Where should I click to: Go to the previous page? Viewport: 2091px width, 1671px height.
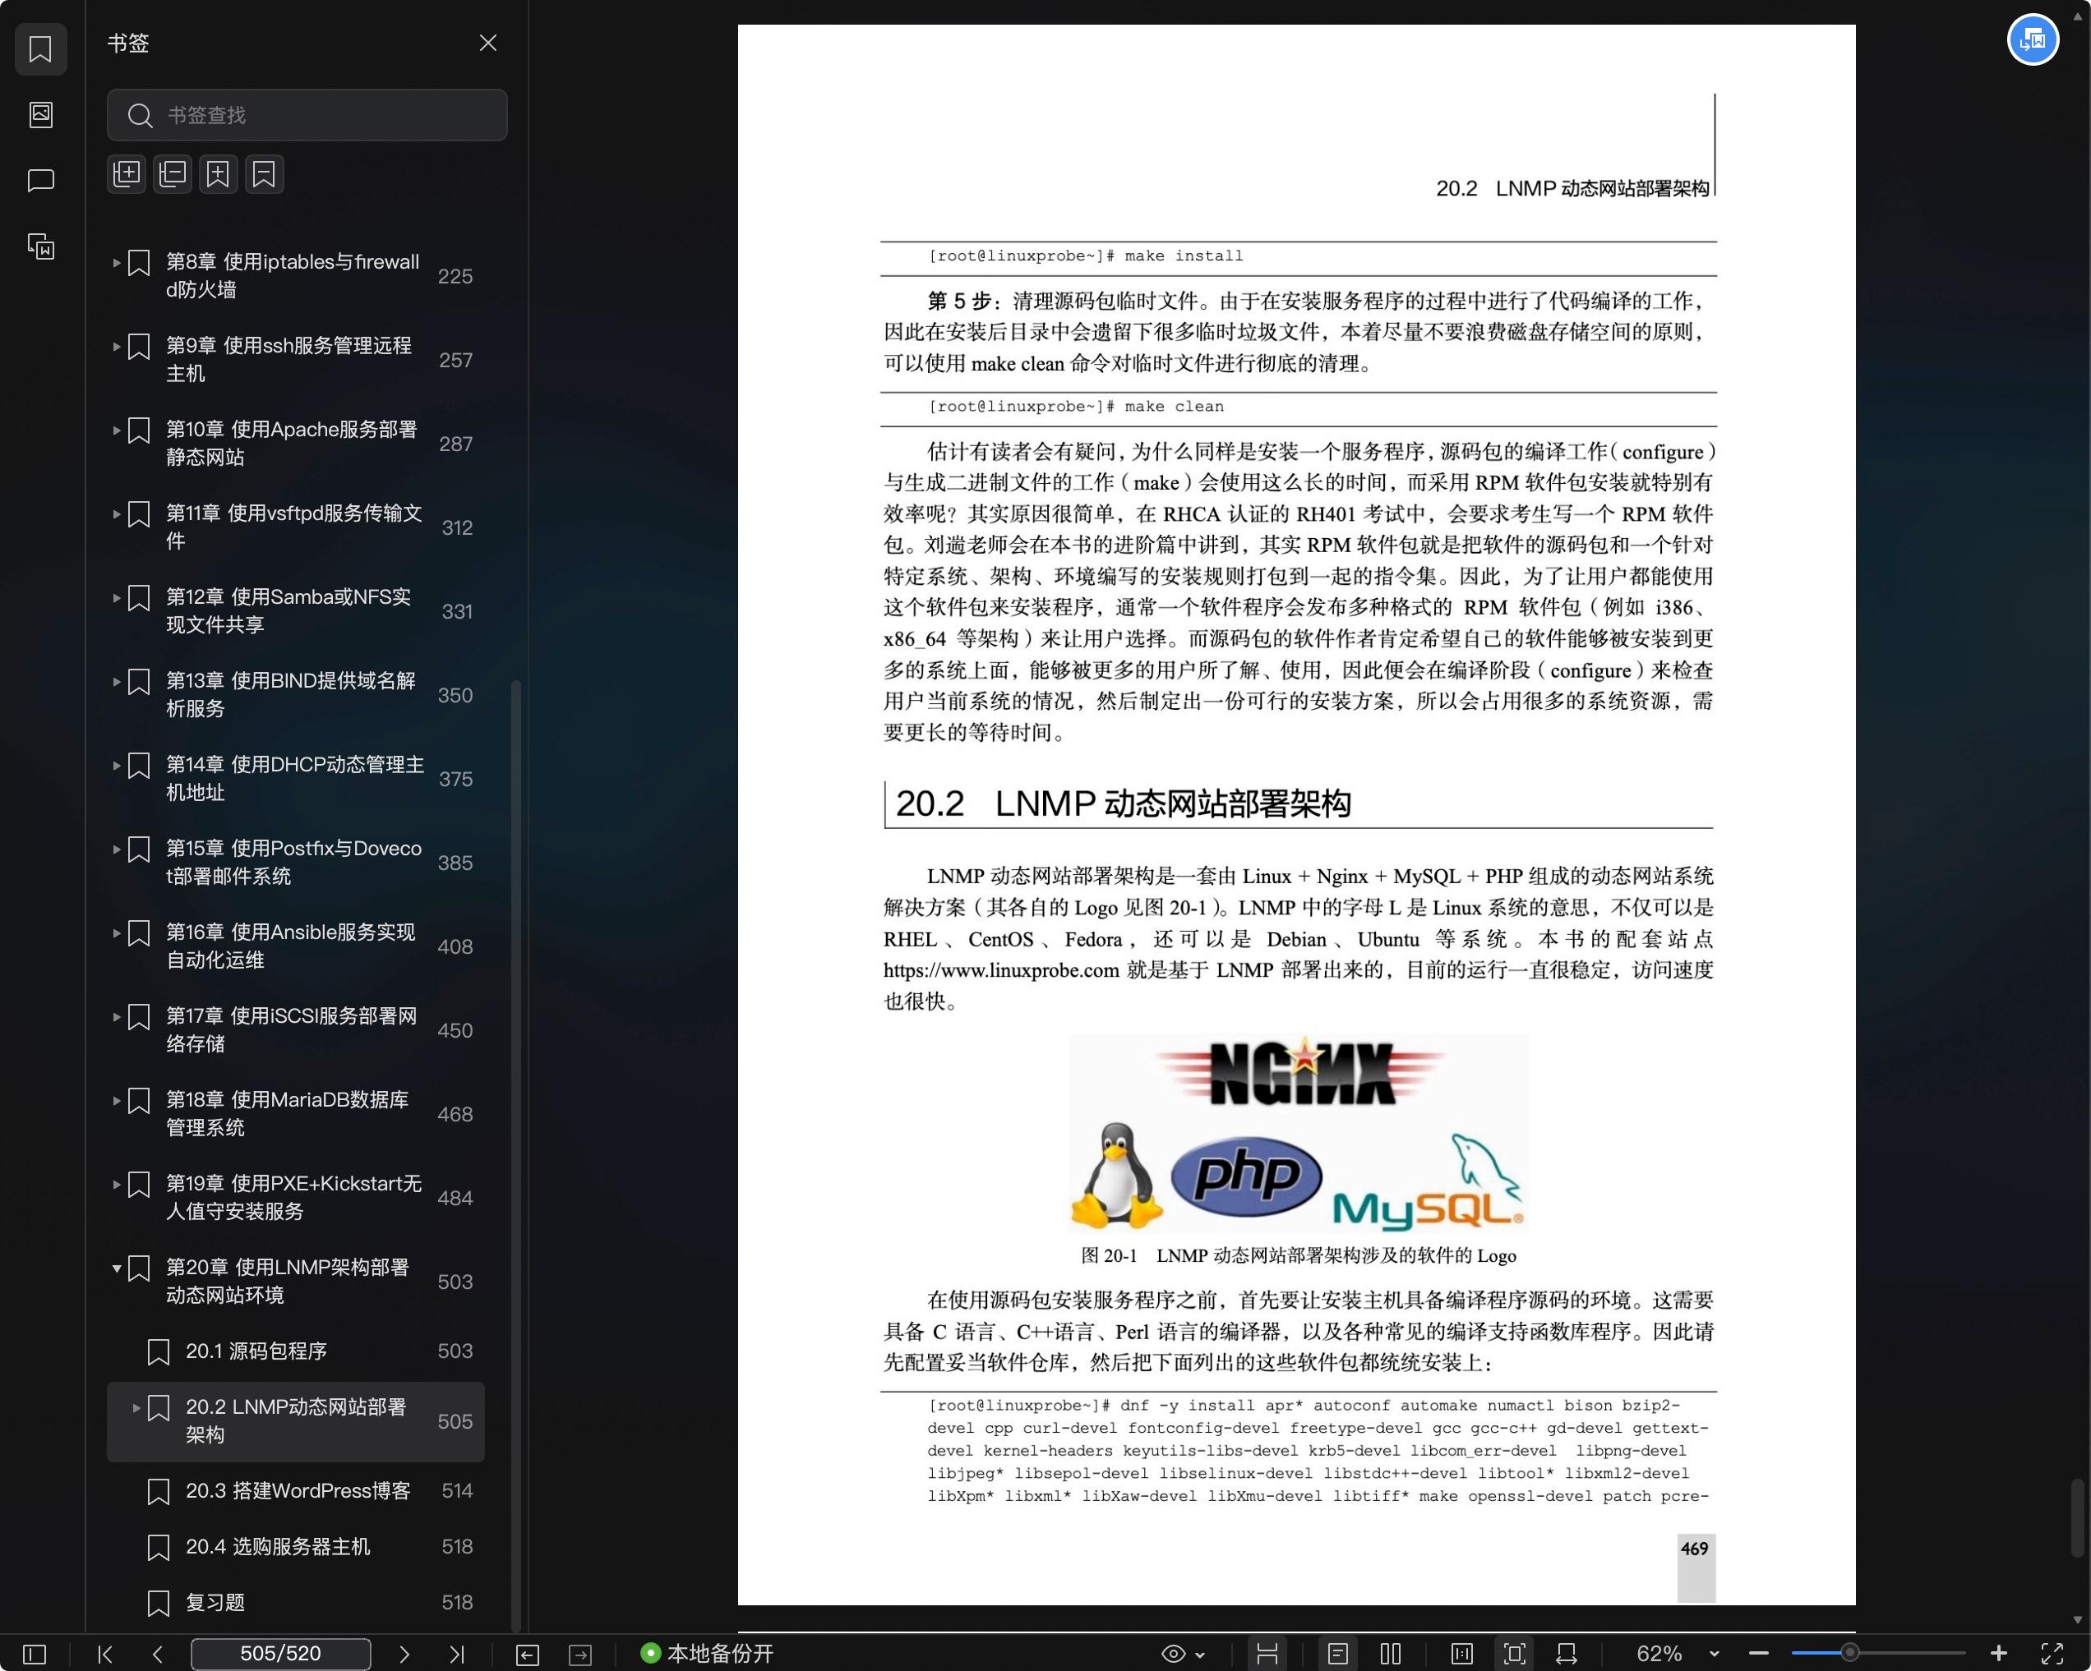[158, 1654]
